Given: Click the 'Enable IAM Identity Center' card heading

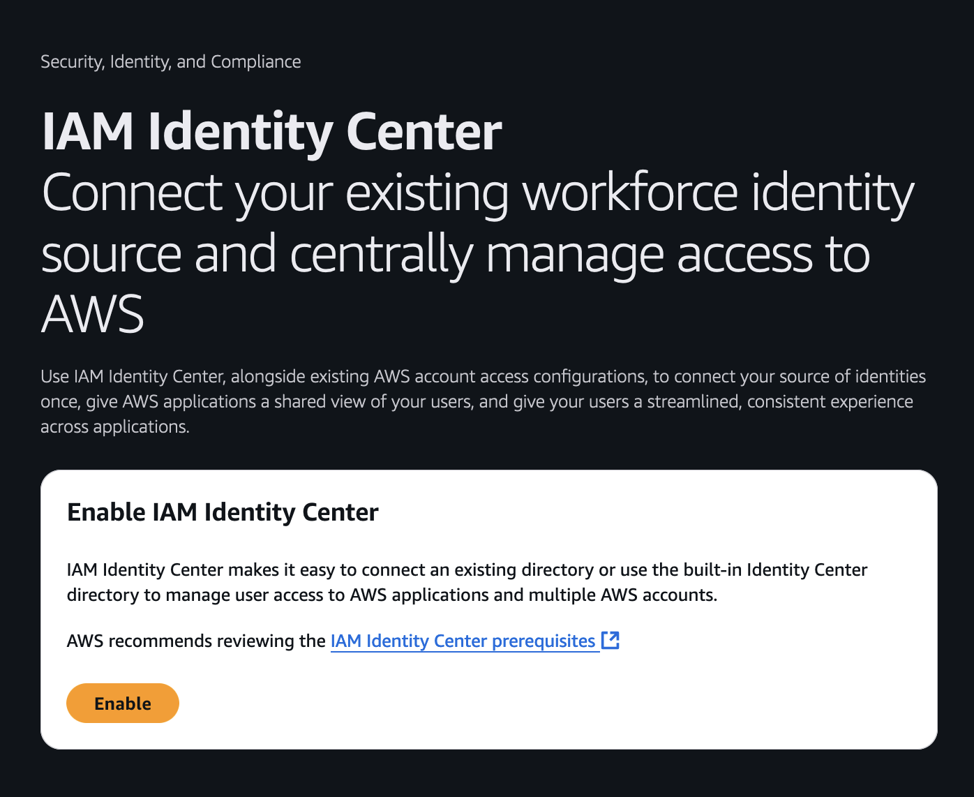Looking at the screenshot, I should point(223,512).
